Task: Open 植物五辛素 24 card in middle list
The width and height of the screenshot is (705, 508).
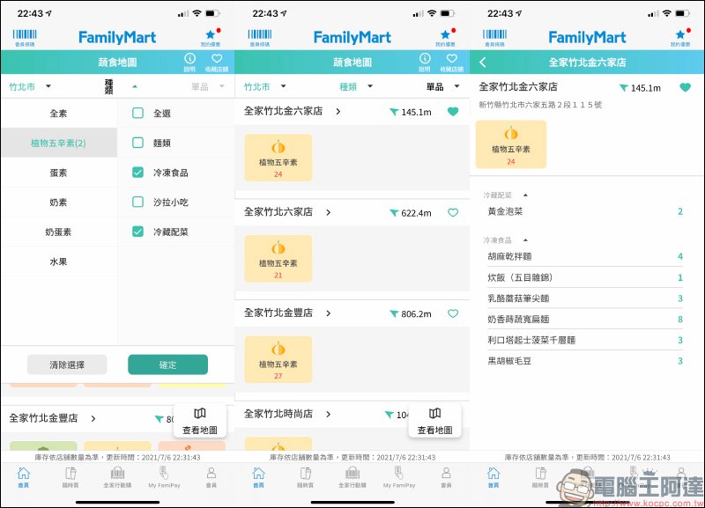Action: [278, 158]
